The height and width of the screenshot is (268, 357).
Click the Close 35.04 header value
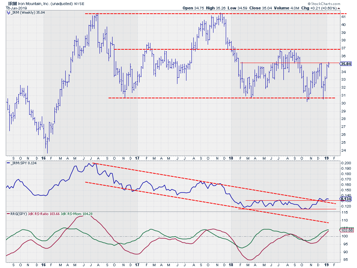pyautogui.click(x=260, y=8)
